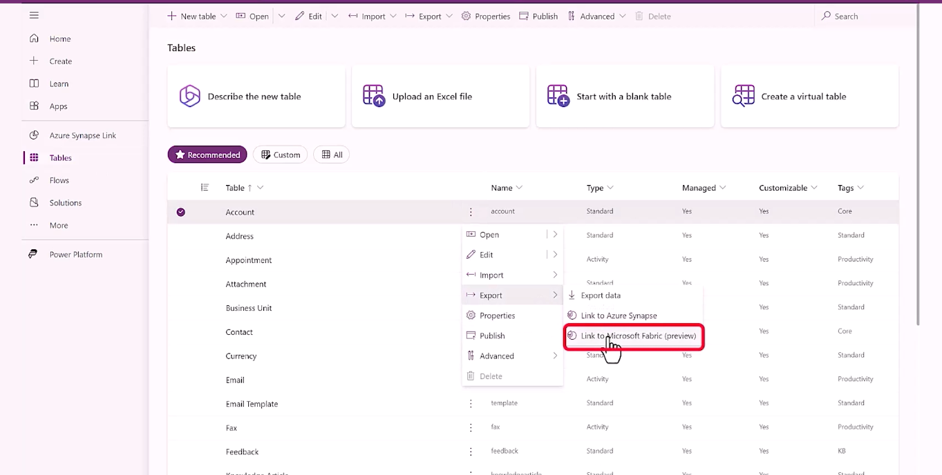Click the More ellipsis icon in sidebar
This screenshot has height=475, width=942.
coord(34,225)
